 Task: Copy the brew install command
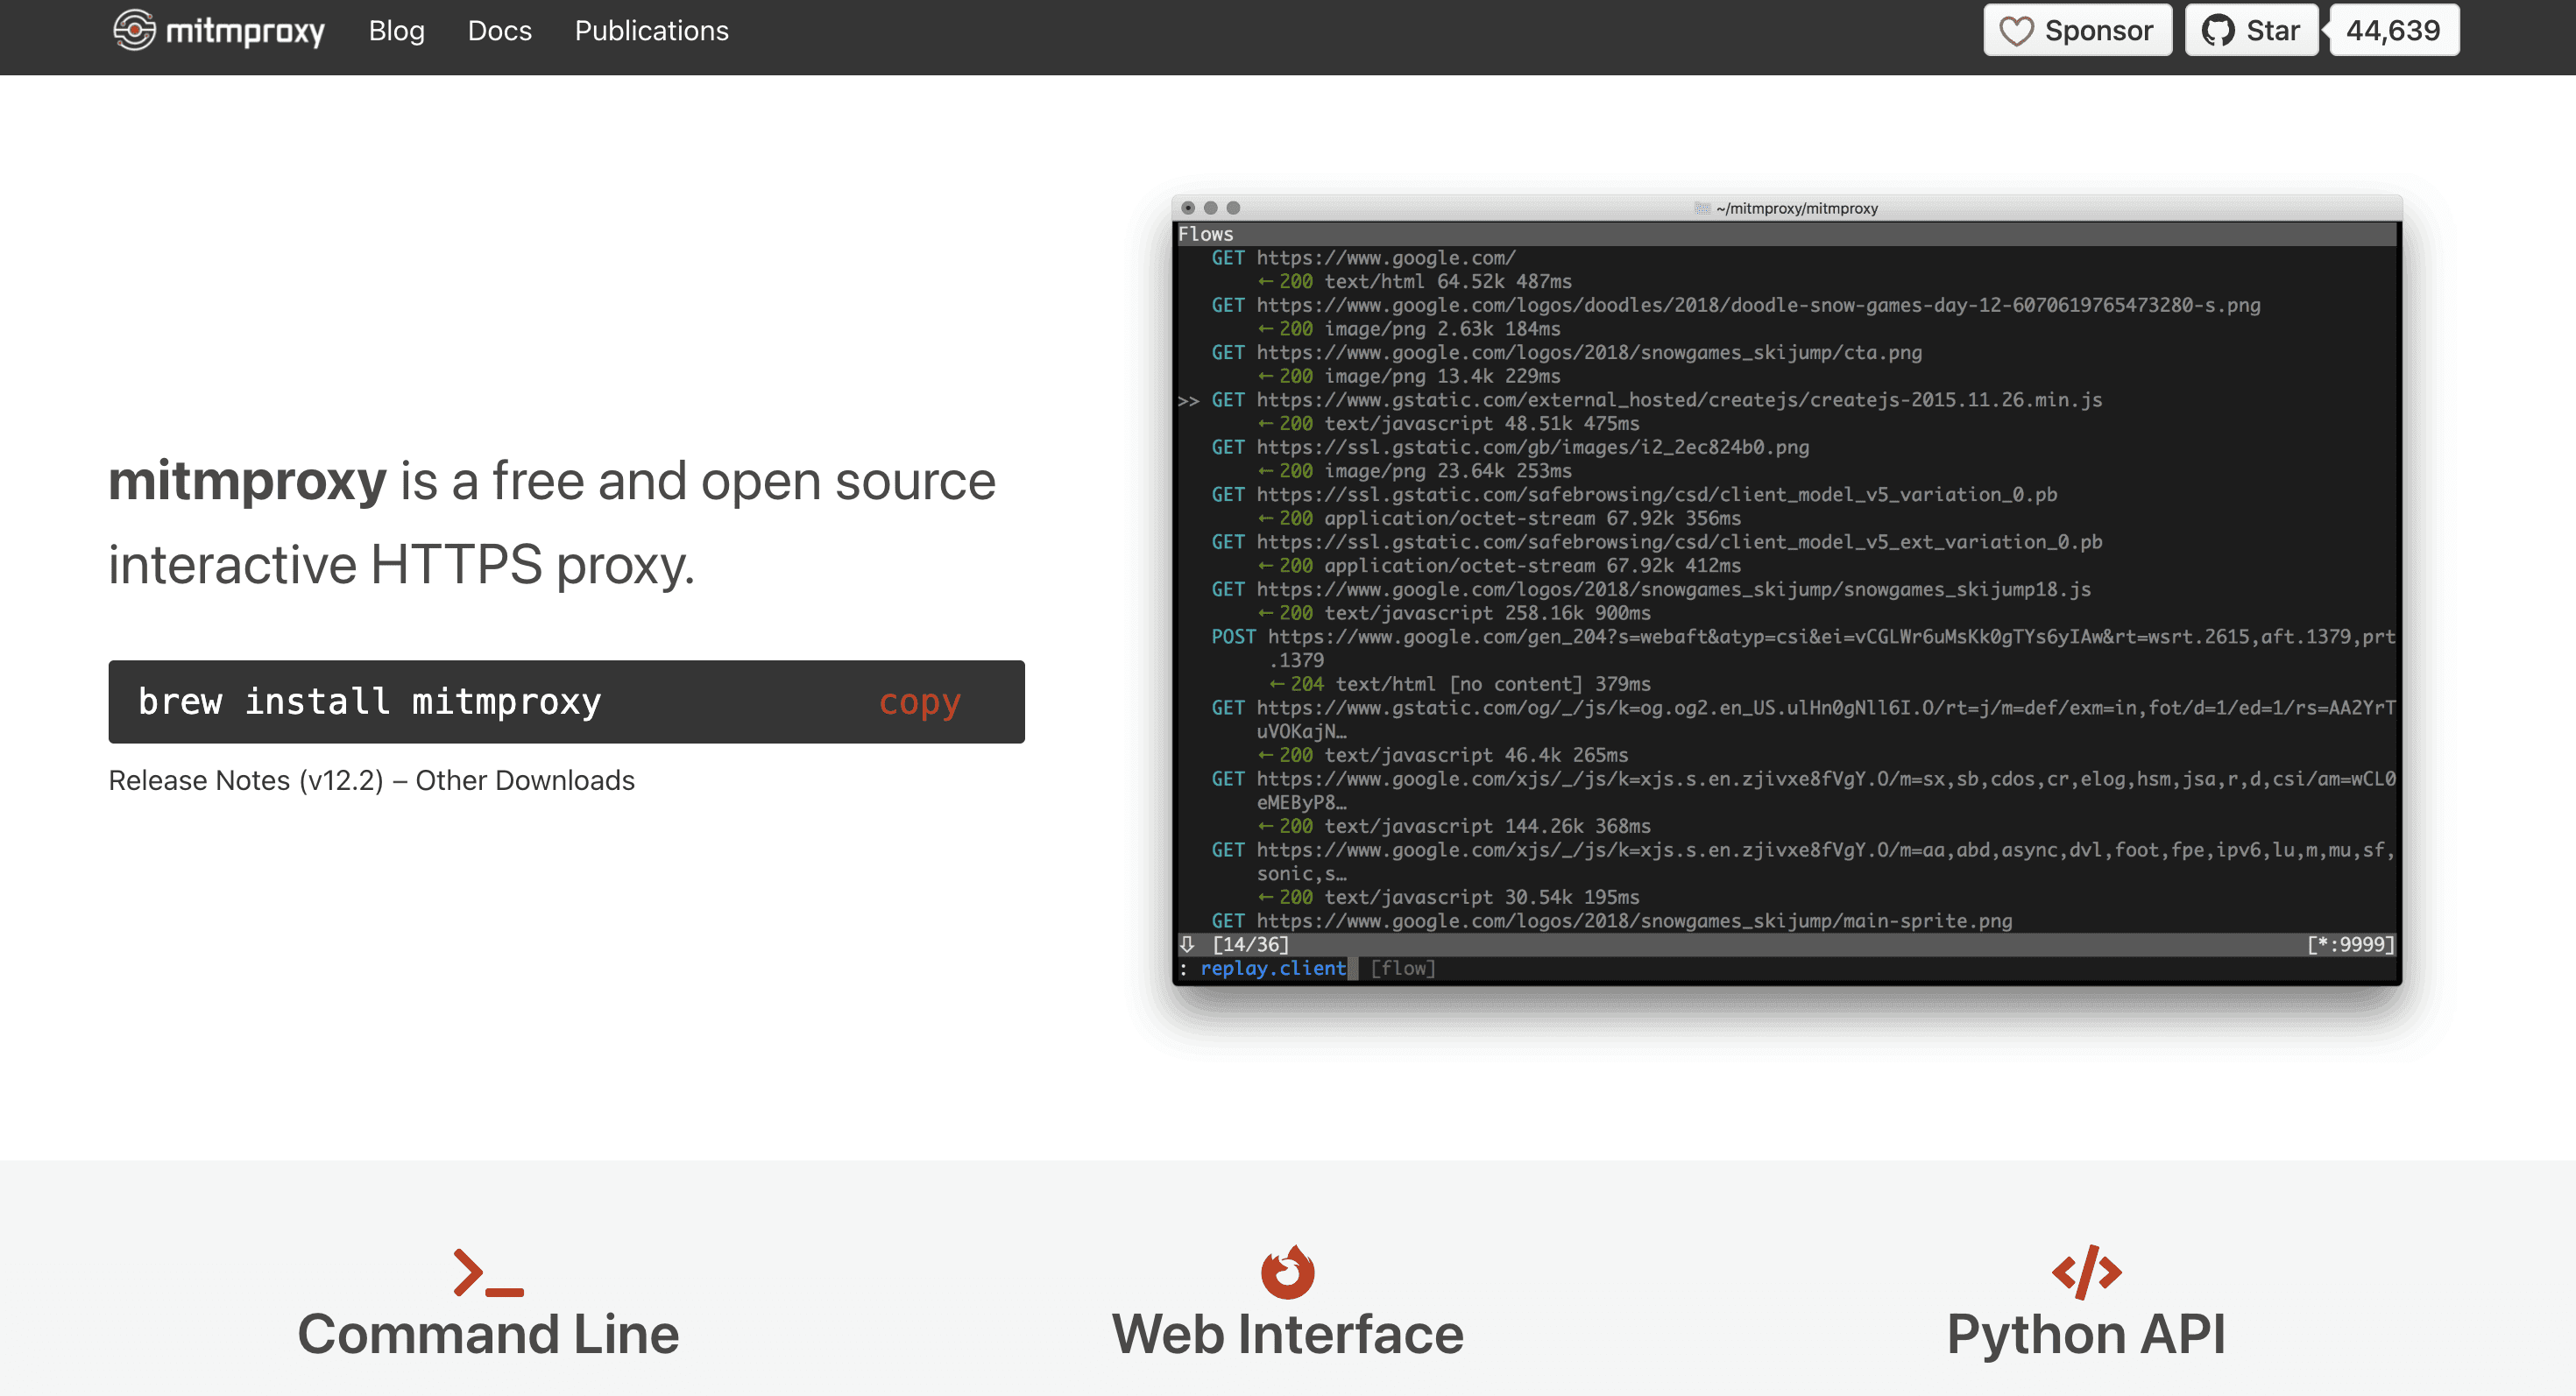[x=919, y=702]
